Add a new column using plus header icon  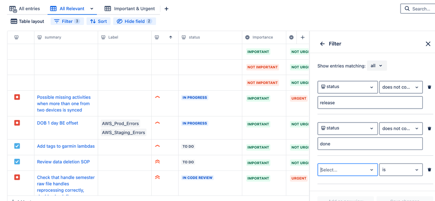click(302, 37)
